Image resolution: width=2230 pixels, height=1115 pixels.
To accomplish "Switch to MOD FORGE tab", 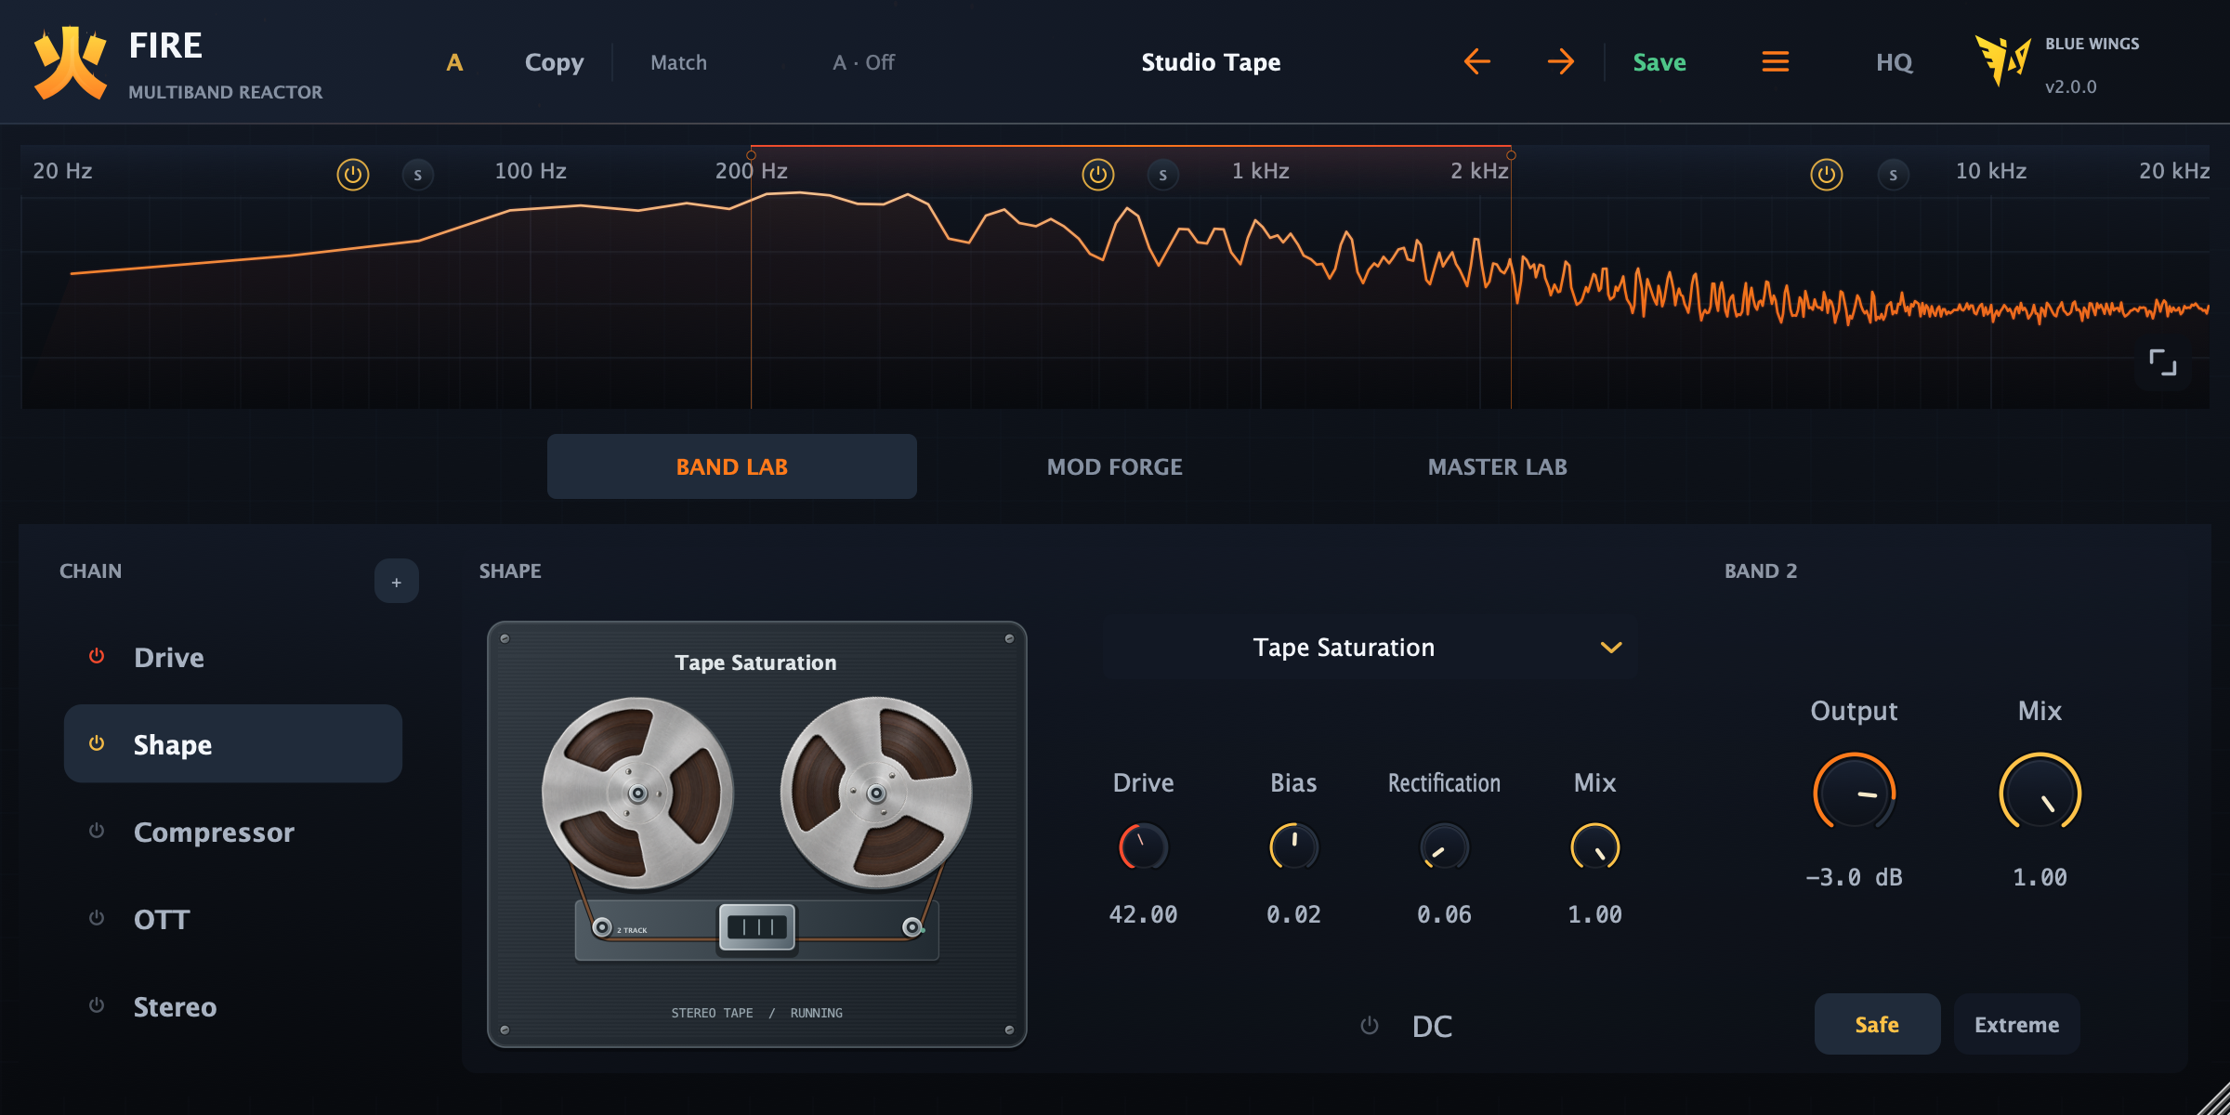I will click(x=1115, y=466).
